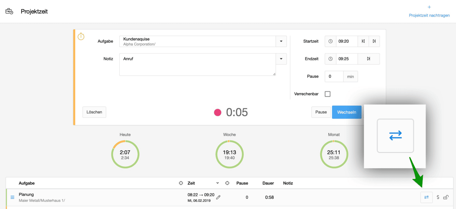Click the Löschen button

click(94, 112)
